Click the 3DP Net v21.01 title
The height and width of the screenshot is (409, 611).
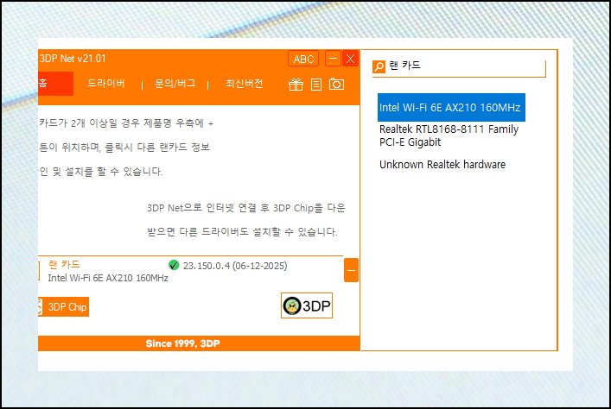73,59
